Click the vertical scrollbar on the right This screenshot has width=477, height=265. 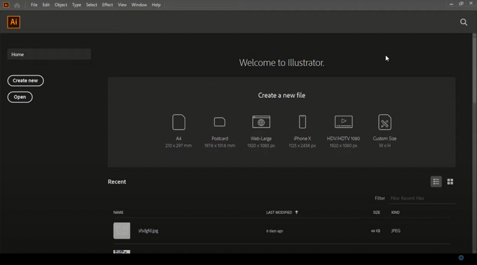pos(474,70)
